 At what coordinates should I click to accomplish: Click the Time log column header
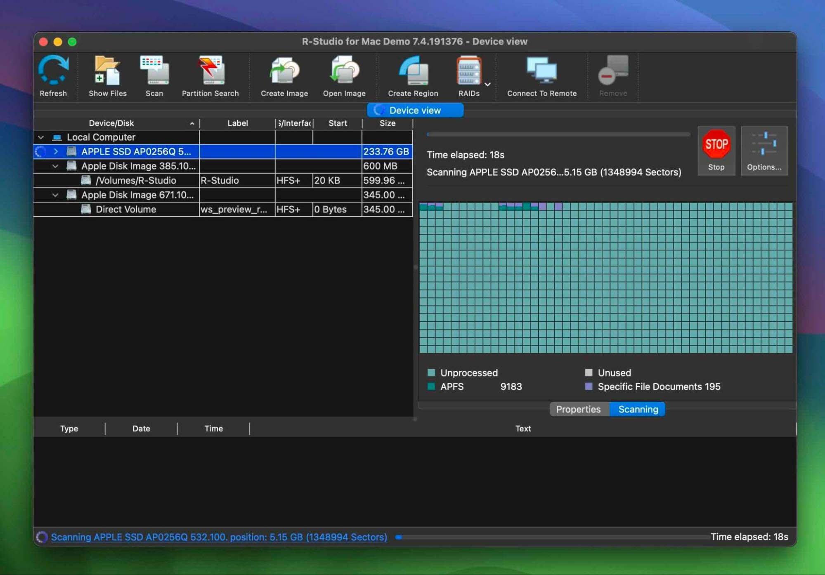tap(213, 429)
